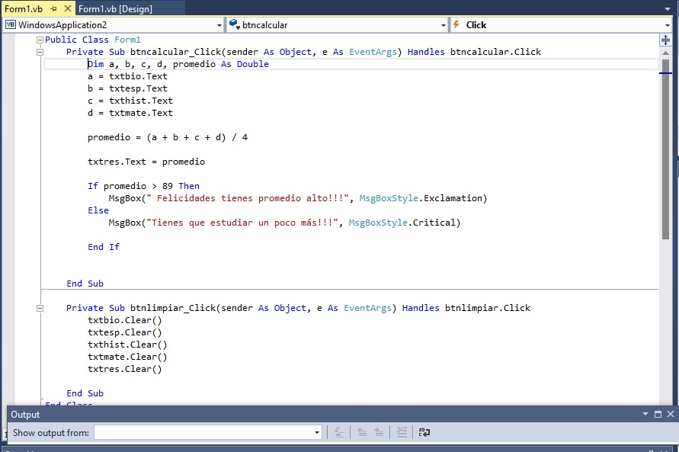This screenshot has width=679, height=452.
Task: Click the lightning bolt icon beside Click
Action: click(456, 24)
